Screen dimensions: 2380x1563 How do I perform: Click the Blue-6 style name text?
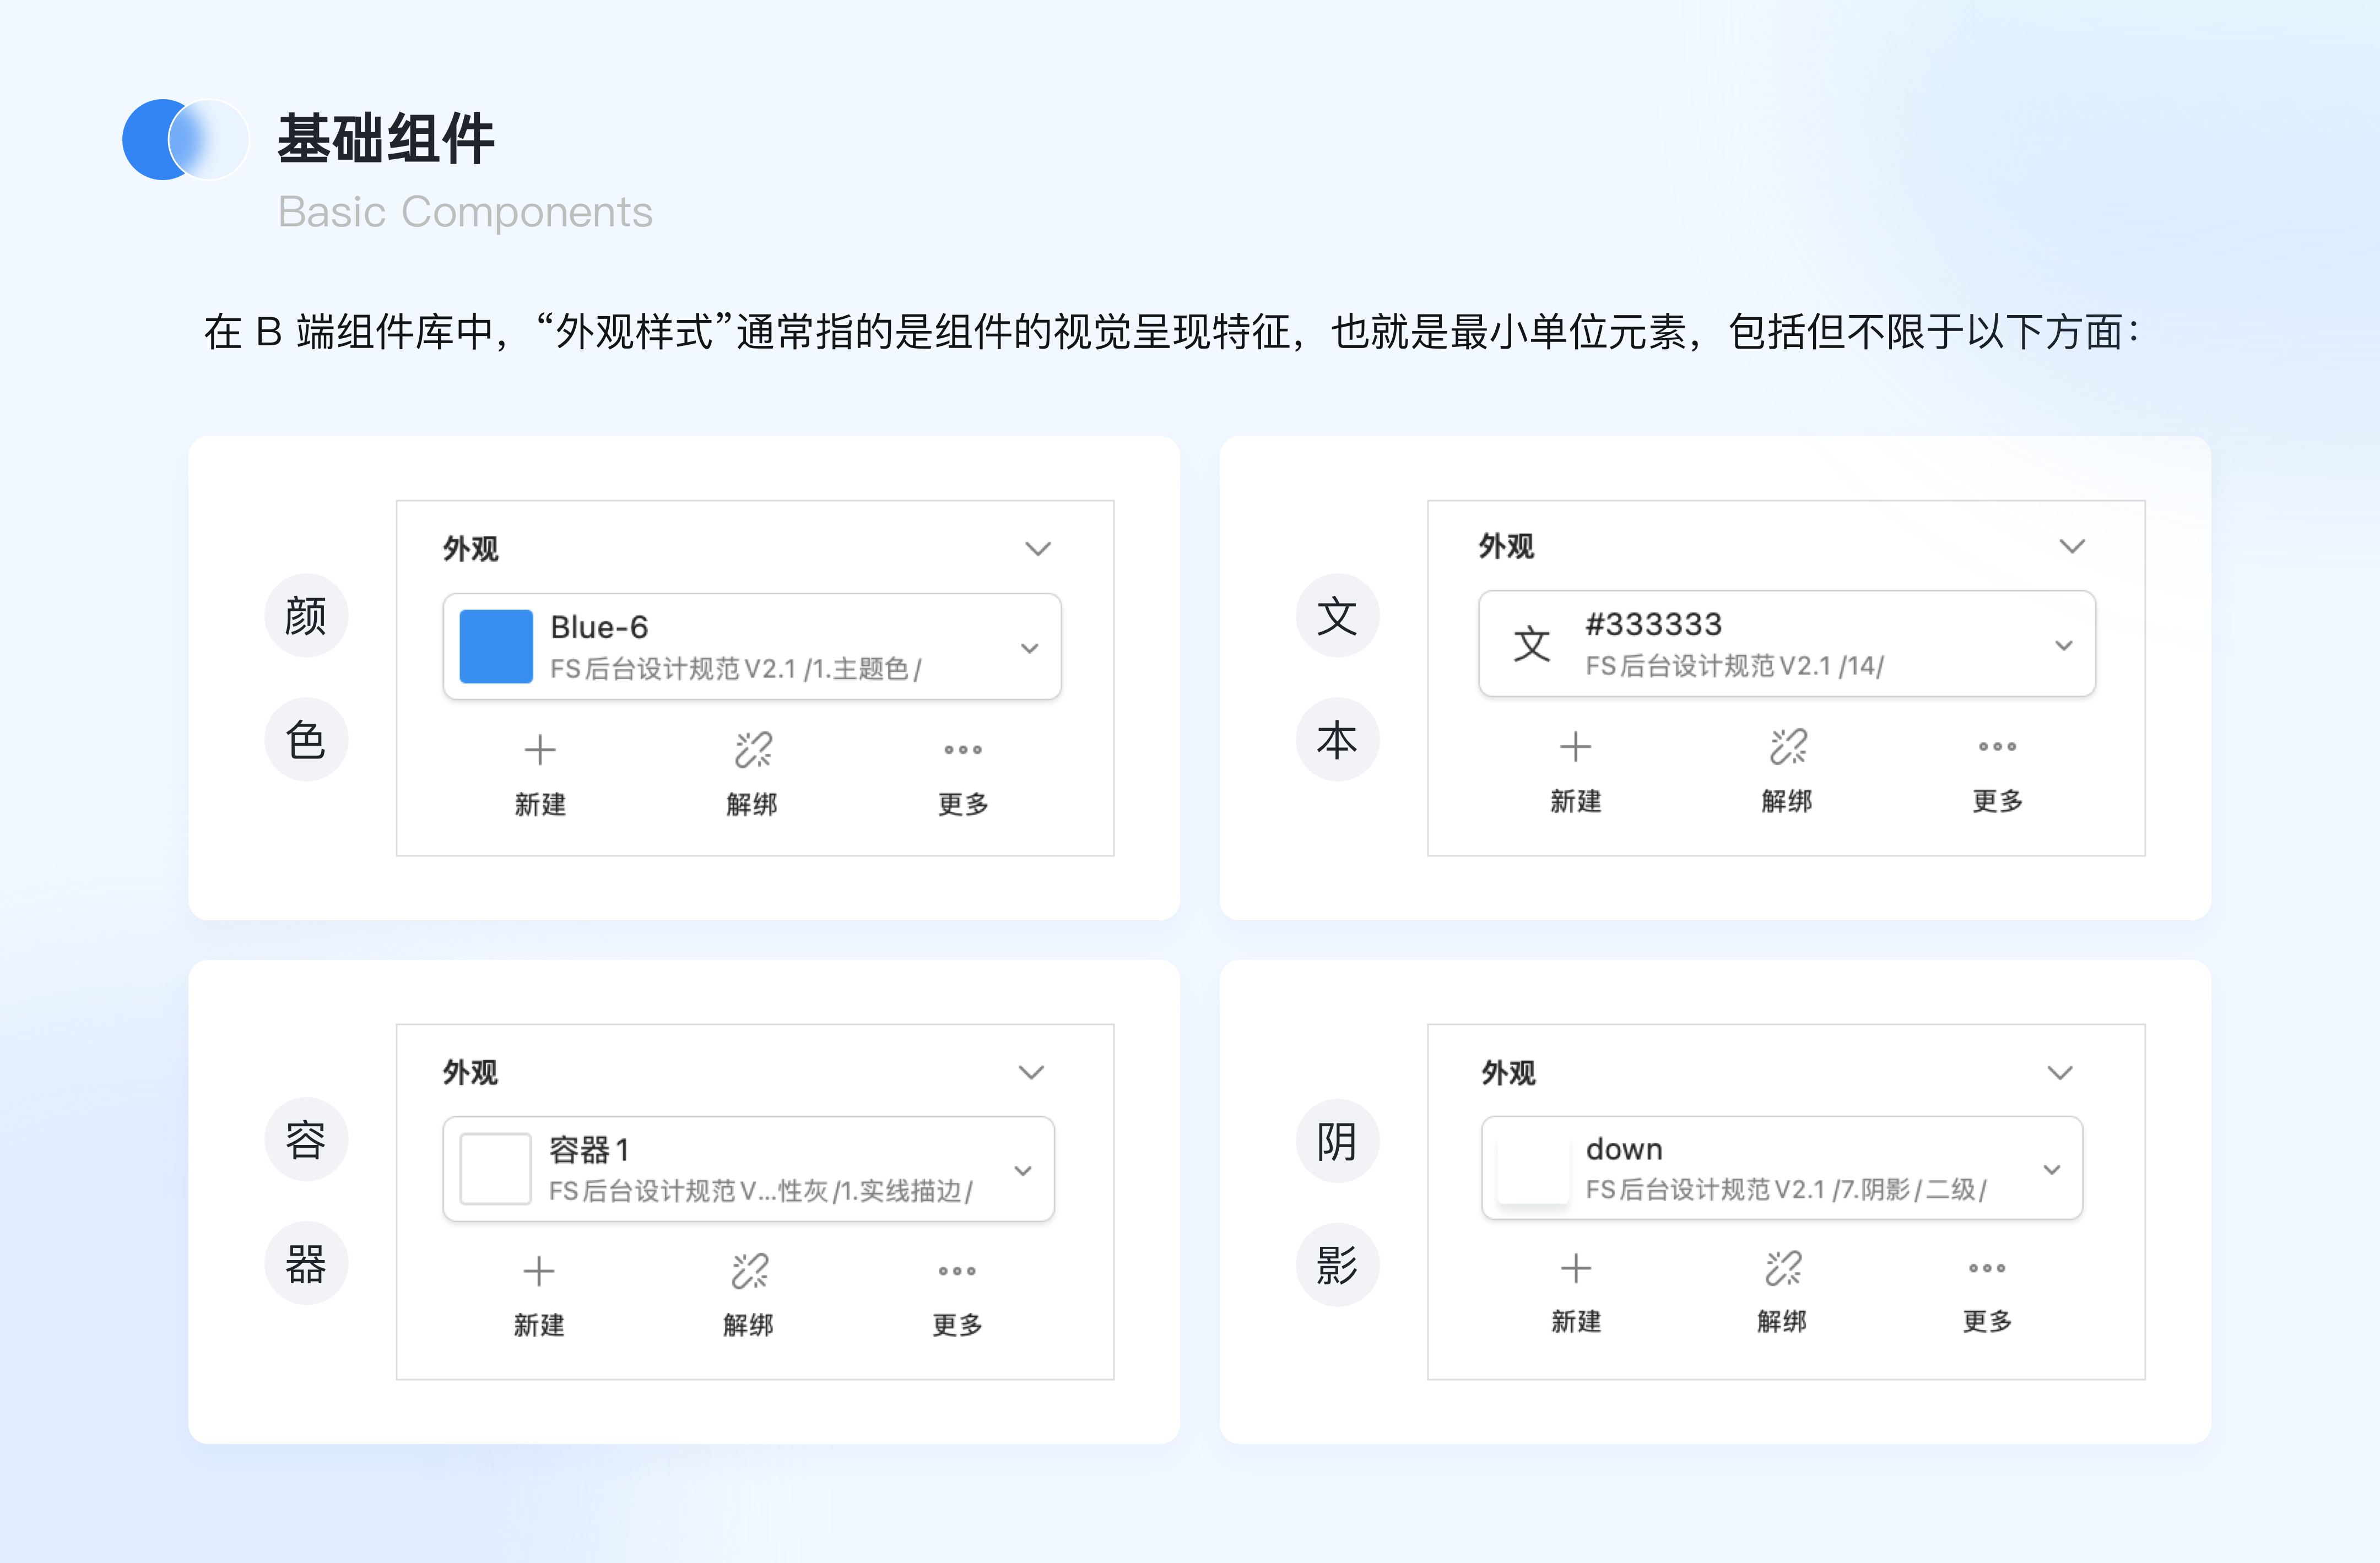pos(599,628)
